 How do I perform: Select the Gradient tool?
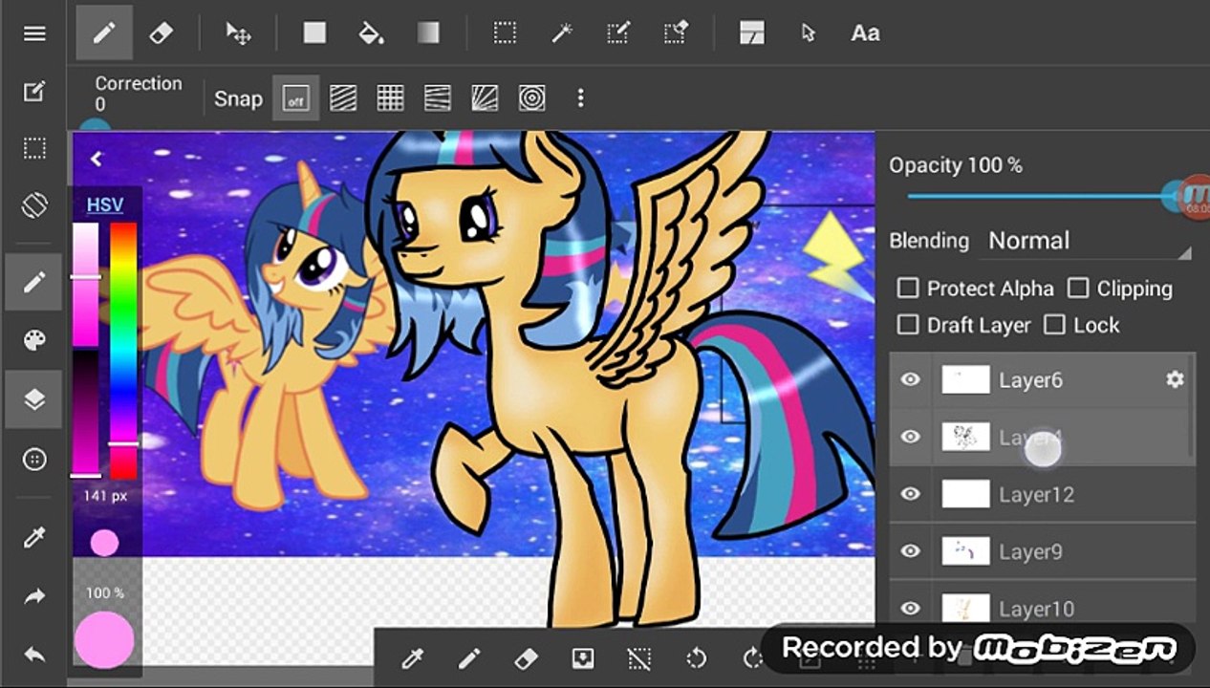pyautogui.click(x=428, y=32)
